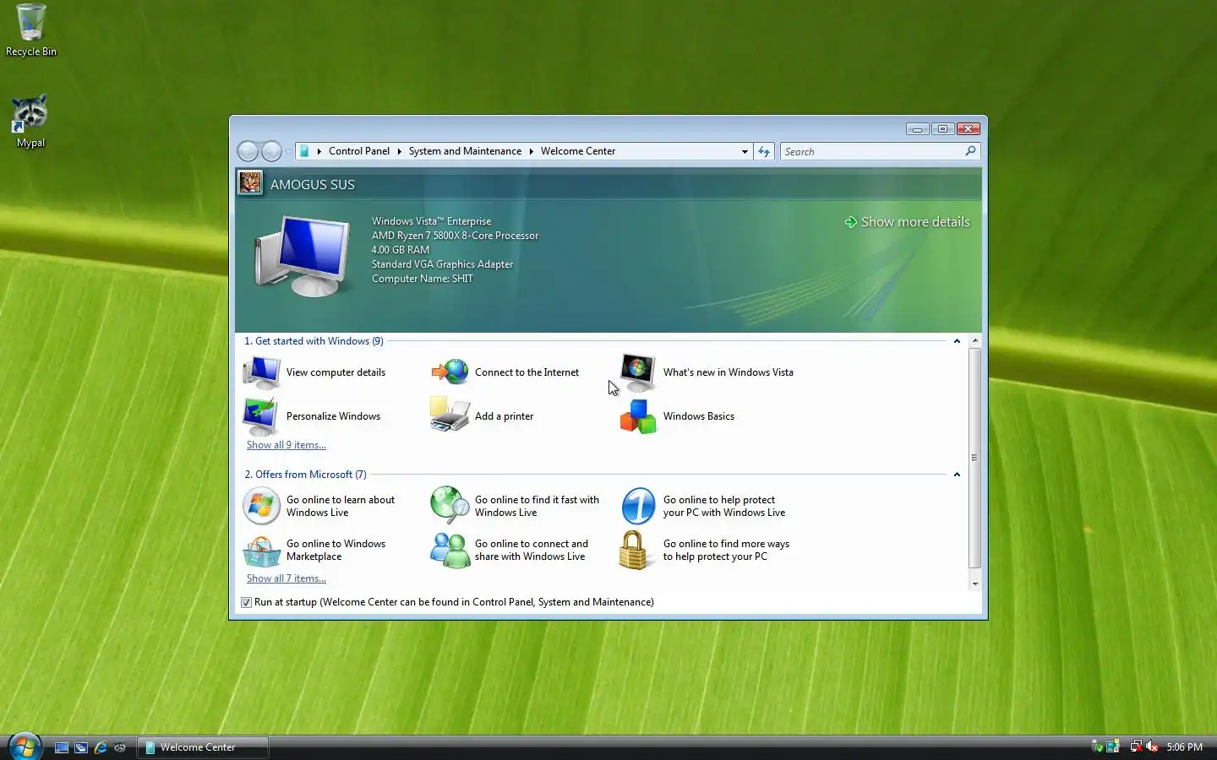Click the vertical scrollbar thumb
This screenshot has height=760, width=1217.
pos(975,457)
